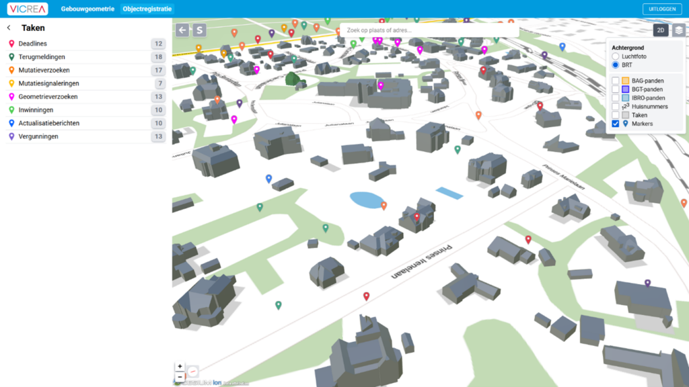Image resolution: width=689 pixels, height=387 pixels.
Task: Click the UITLOGGEN button
Action: [x=662, y=9]
